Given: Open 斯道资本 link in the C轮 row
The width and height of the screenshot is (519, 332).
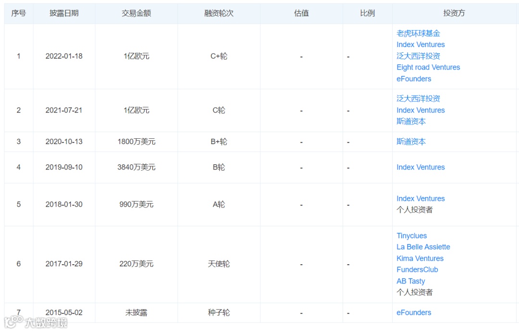Looking at the screenshot, I should pyautogui.click(x=411, y=122).
